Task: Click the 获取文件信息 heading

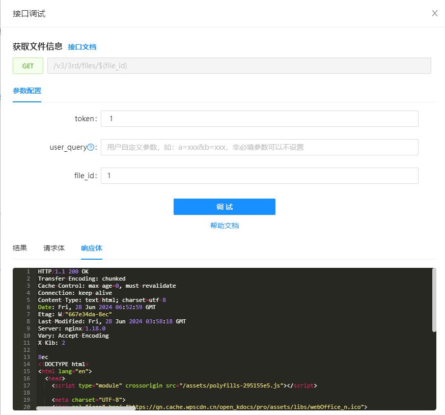Action: tap(38, 46)
